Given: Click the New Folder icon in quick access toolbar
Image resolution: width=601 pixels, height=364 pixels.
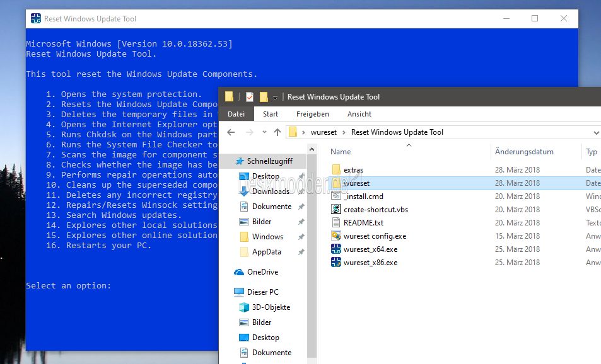Looking at the screenshot, I should (264, 97).
